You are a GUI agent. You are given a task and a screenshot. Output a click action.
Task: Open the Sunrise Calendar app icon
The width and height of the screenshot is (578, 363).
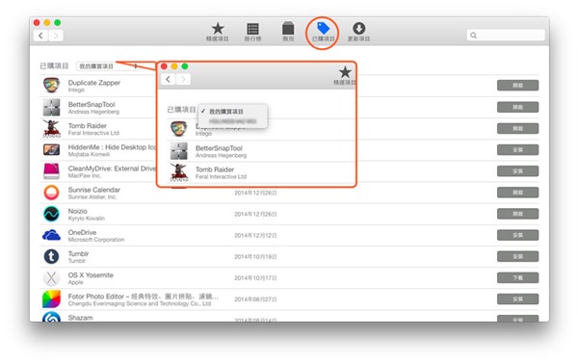[51, 193]
